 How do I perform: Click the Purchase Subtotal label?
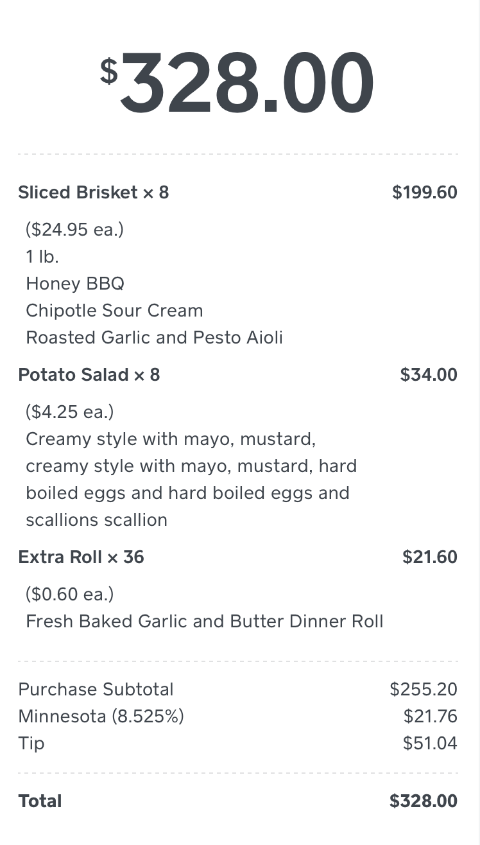[96, 690]
